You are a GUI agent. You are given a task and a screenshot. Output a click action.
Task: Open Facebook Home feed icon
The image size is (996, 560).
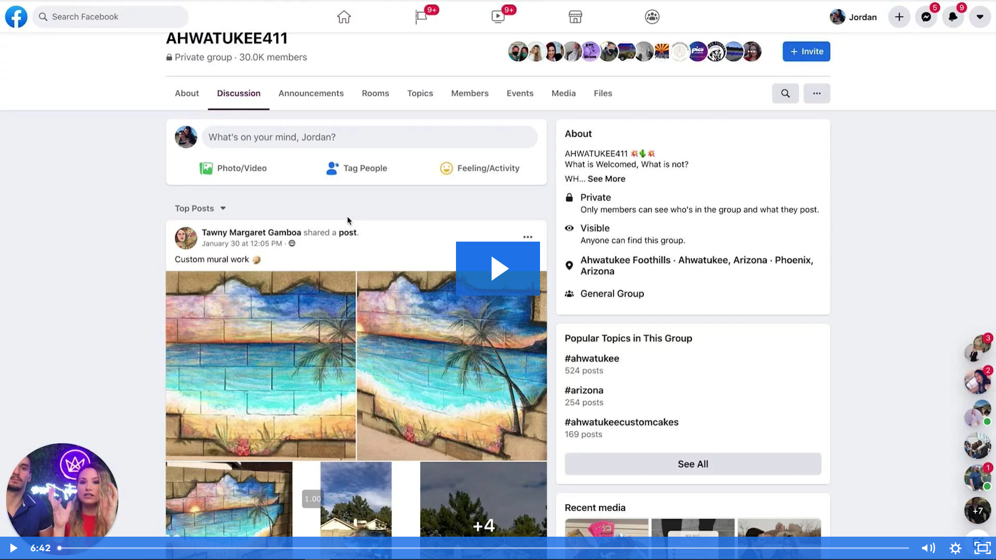[343, 17]
